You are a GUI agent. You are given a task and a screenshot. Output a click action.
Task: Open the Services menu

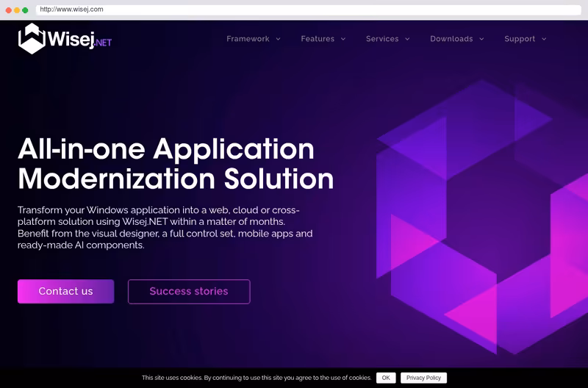coord(382,39)
